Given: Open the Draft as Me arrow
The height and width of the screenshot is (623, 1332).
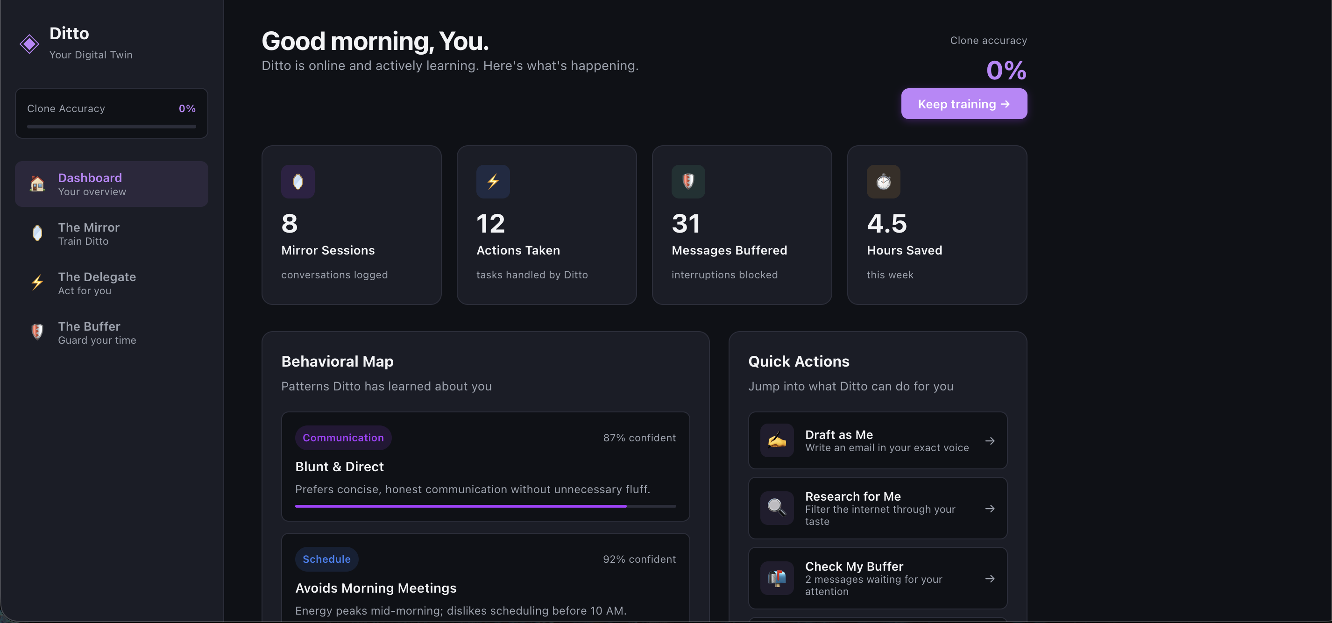Looking at the screenshot, I should (x=990, y=441).
